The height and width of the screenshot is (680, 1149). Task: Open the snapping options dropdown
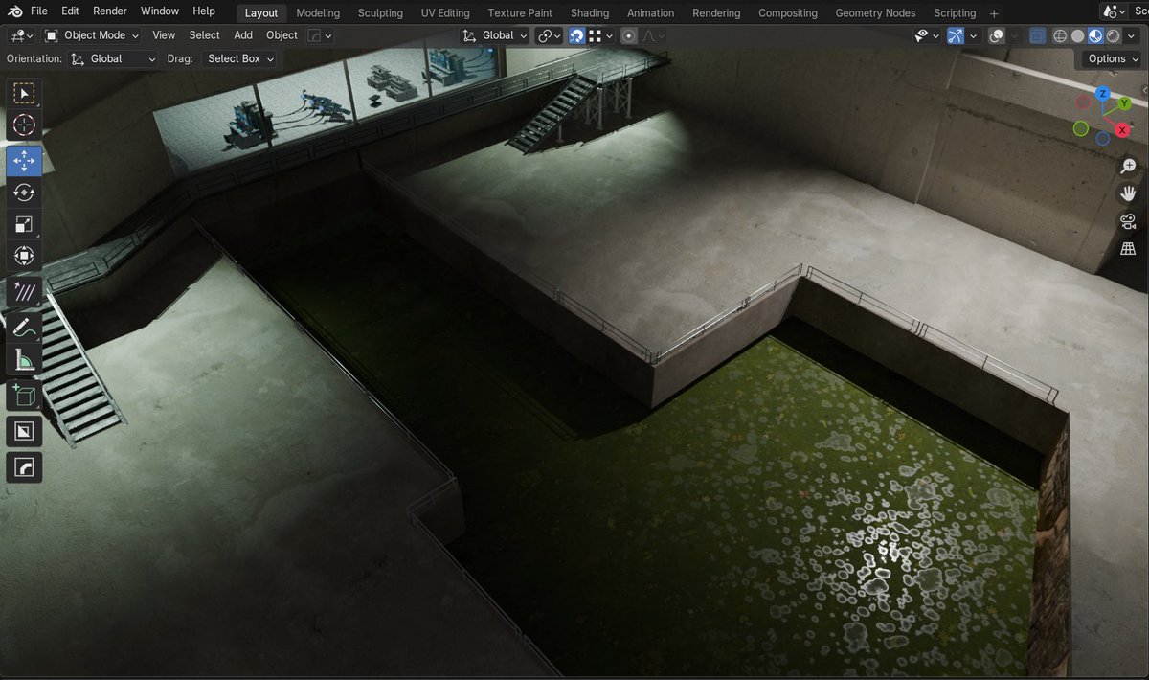click(x=599, y=35)
